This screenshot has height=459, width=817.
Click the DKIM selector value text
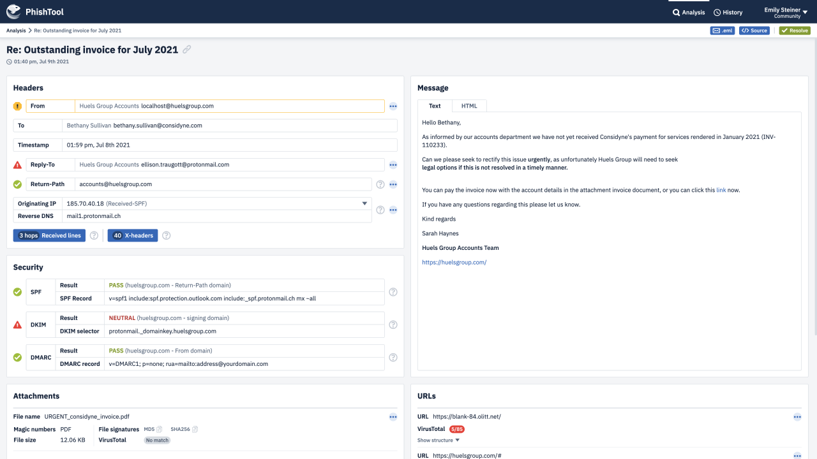click(x=163, y=331)
